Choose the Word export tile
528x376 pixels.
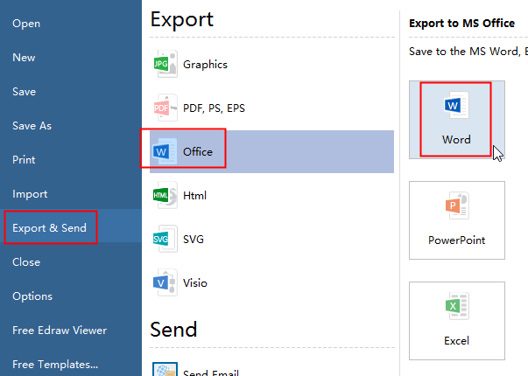pyautogui.click(x=457, y=120)
